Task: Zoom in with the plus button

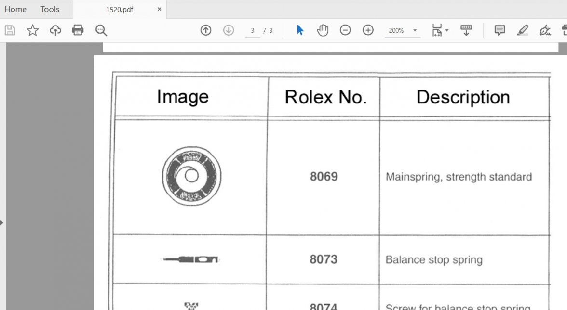Action: pos(368,30)
